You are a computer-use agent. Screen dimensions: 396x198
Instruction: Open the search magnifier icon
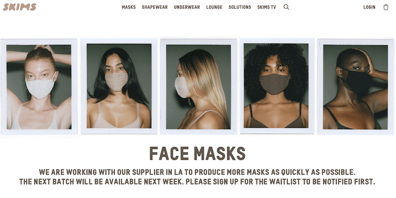[x=286, y=7]
